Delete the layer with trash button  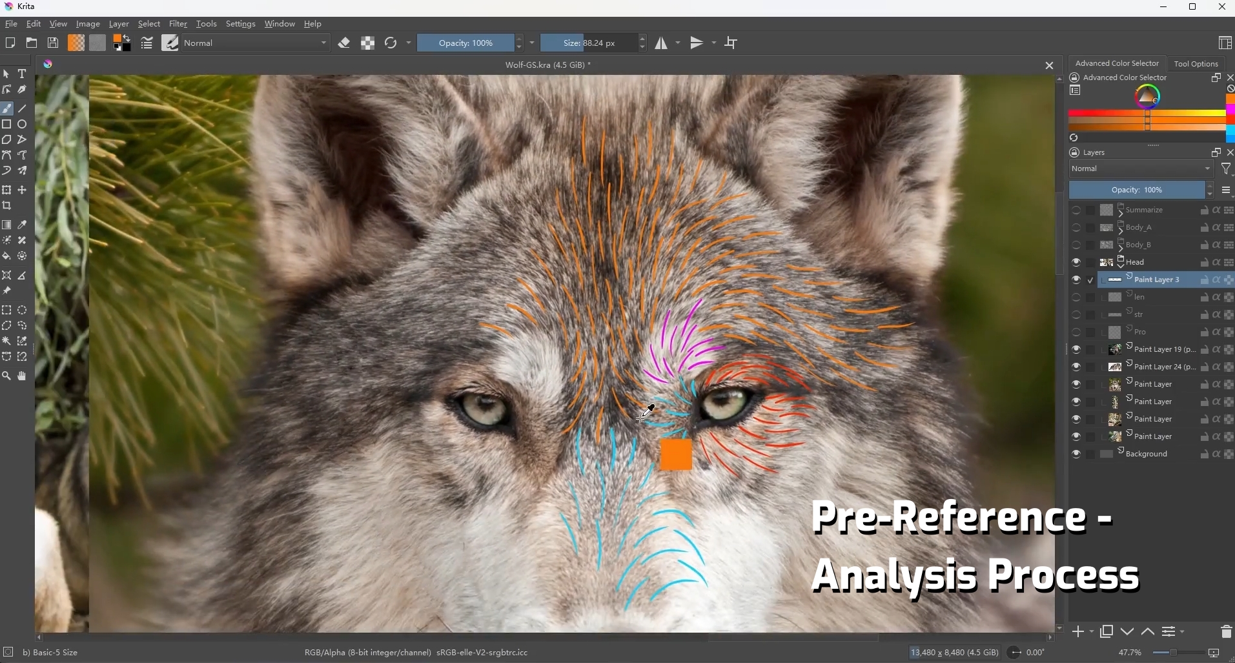click(x=1226, y=632)
